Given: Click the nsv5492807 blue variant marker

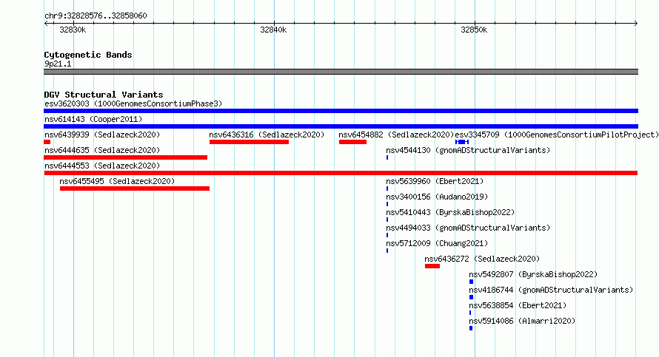Looking at the screenshot, I should (471, 282).
